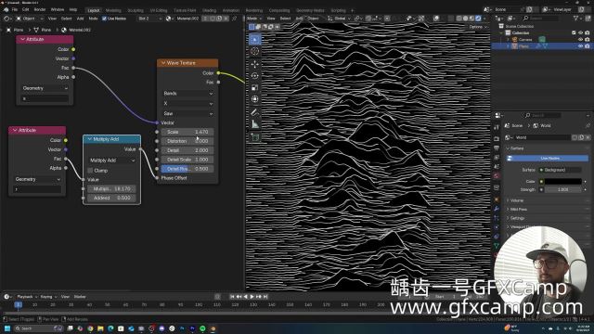The width and height of the screenshot is (594, 334).
Task: Select the Scale tool in viewport toolbar
Action: (x=255, y=88)
